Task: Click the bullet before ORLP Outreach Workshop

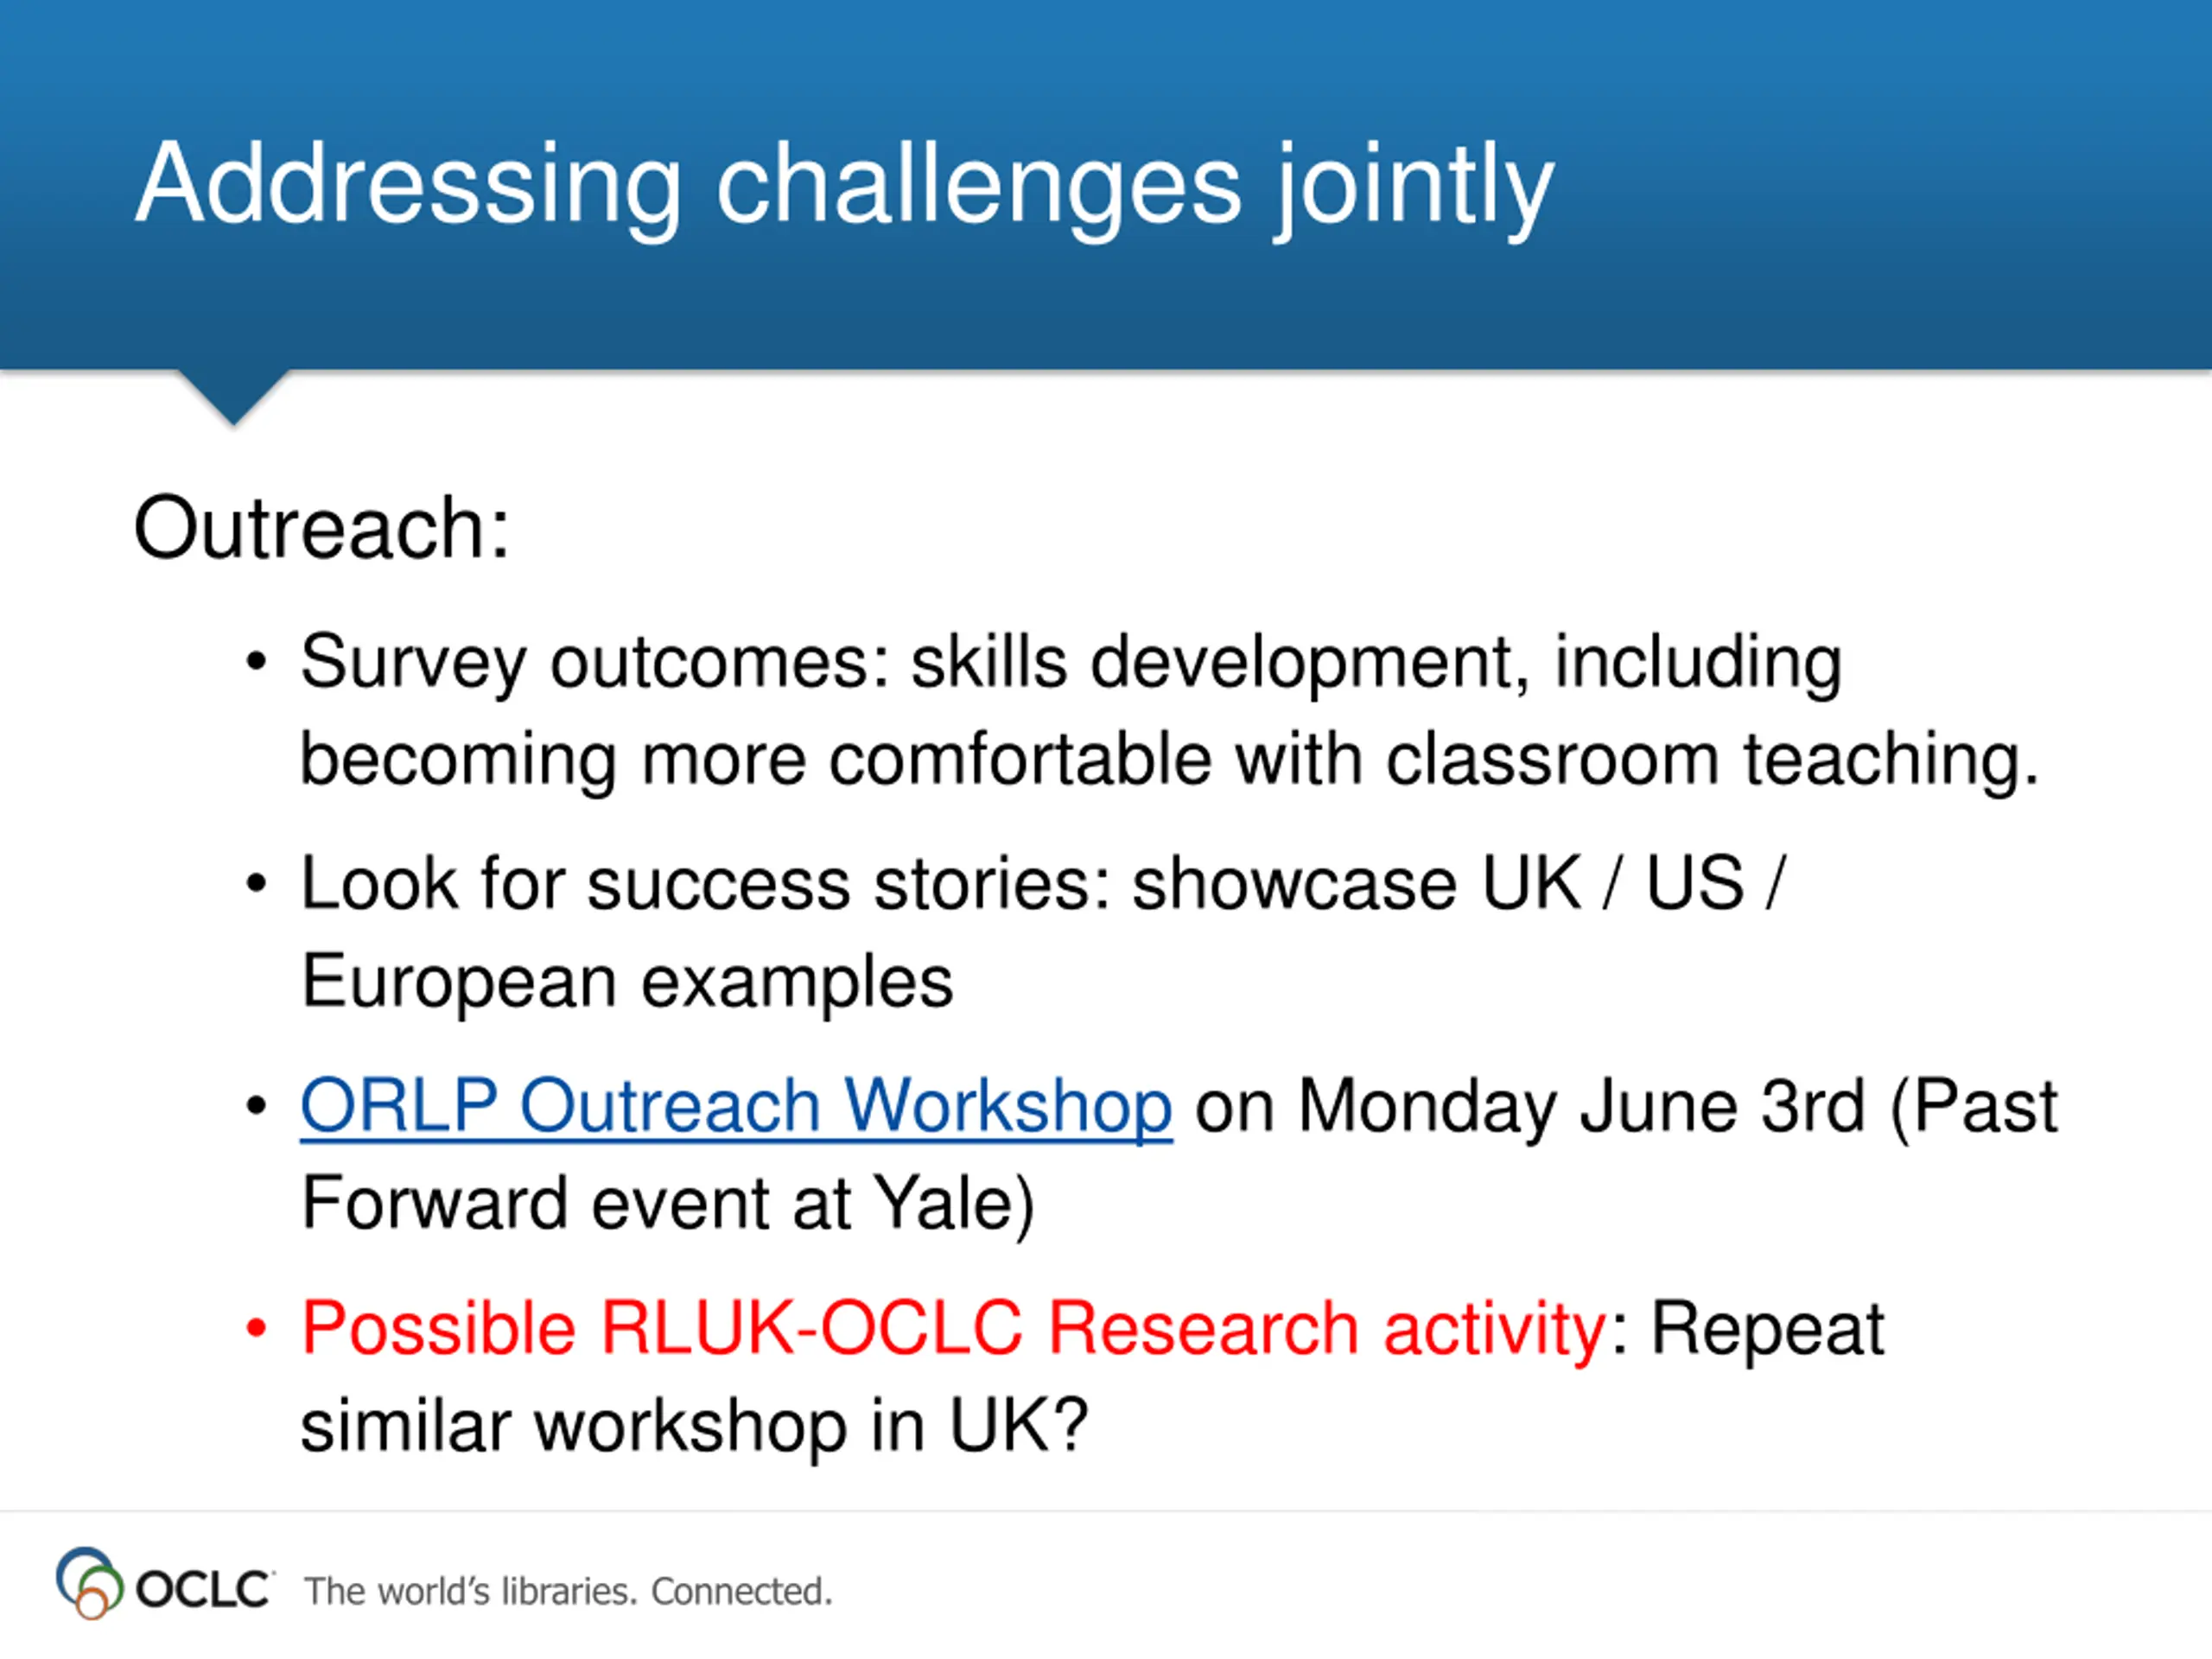Action: coord(257,1106)
